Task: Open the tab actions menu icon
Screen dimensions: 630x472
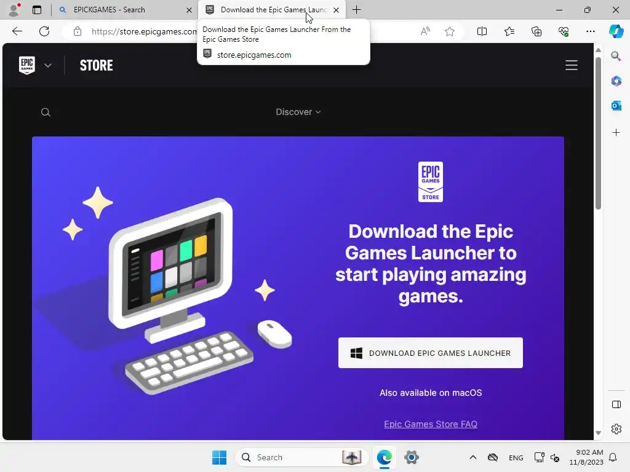Action: [37, 10]
